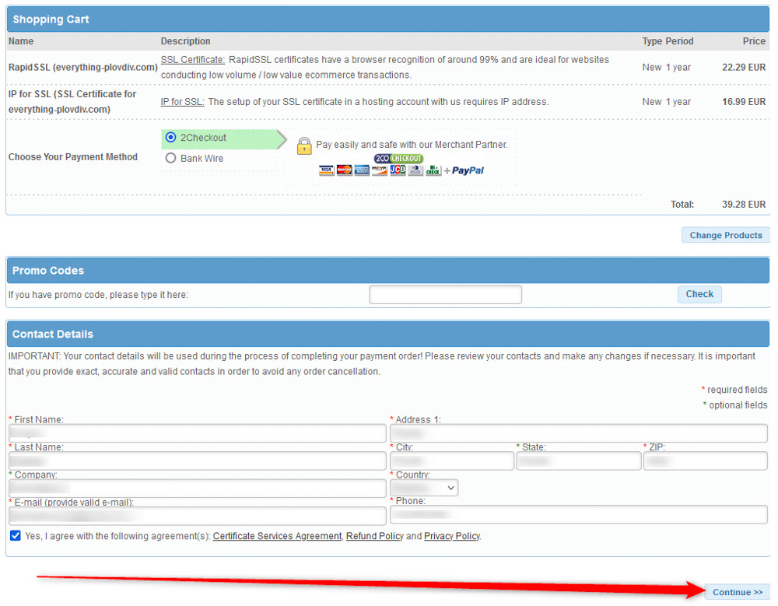Click the 2CO Checkout logo

click(x=398, y=158)
